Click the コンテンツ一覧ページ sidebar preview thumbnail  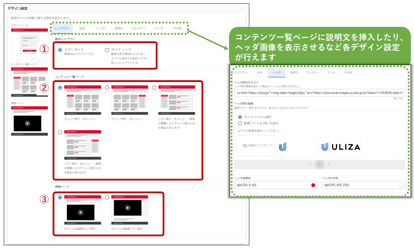(29, 82)
